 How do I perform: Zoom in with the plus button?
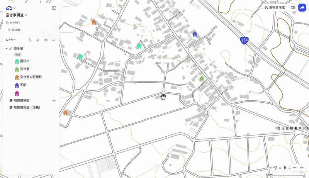(x=302, y=168)
